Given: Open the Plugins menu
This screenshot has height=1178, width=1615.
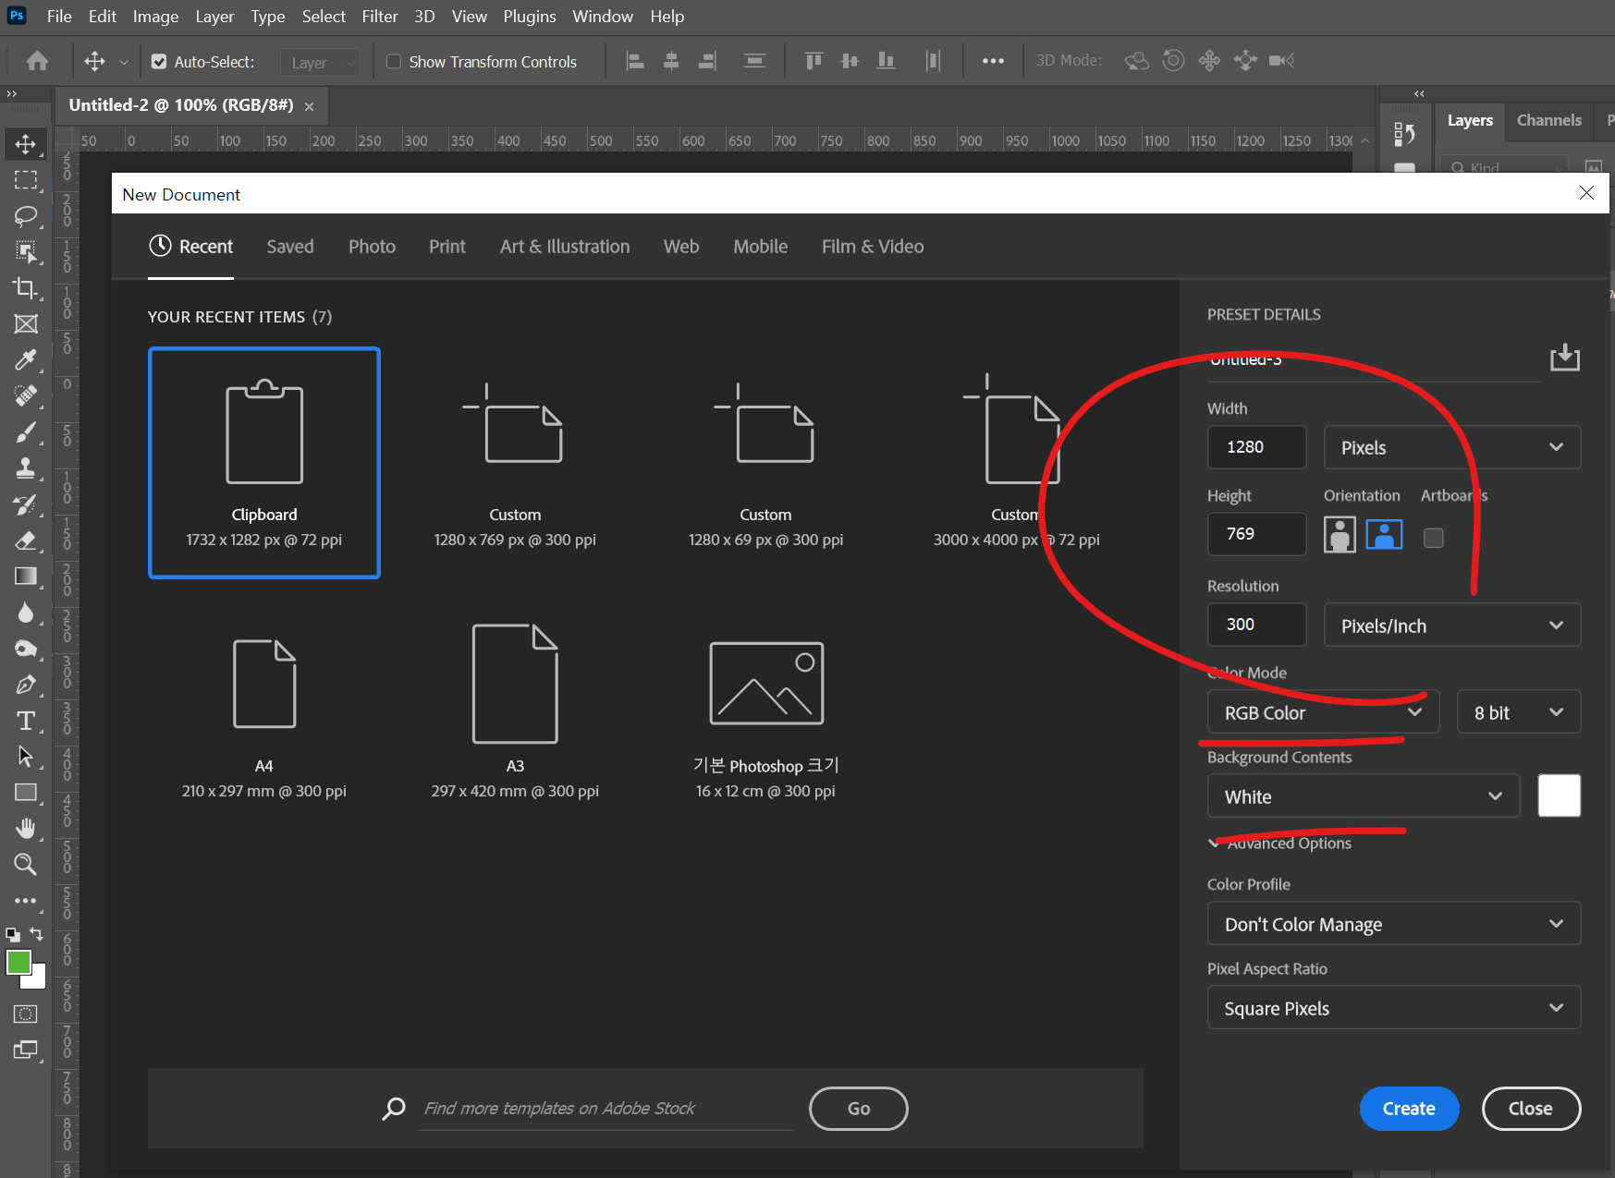Looking at the screenshot, I should 530,17.
